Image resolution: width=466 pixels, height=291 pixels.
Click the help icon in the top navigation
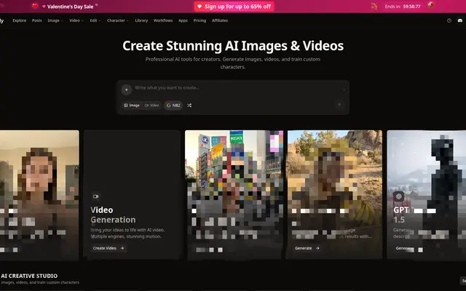(449, 20)
